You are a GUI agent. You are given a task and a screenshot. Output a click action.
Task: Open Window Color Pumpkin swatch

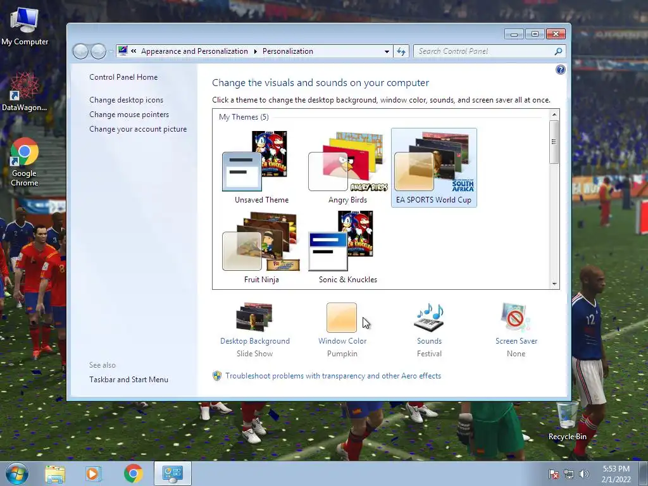[x=342, y=318]
